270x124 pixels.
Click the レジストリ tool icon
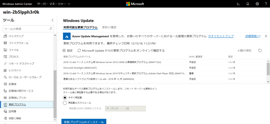(x=5, y=70)
